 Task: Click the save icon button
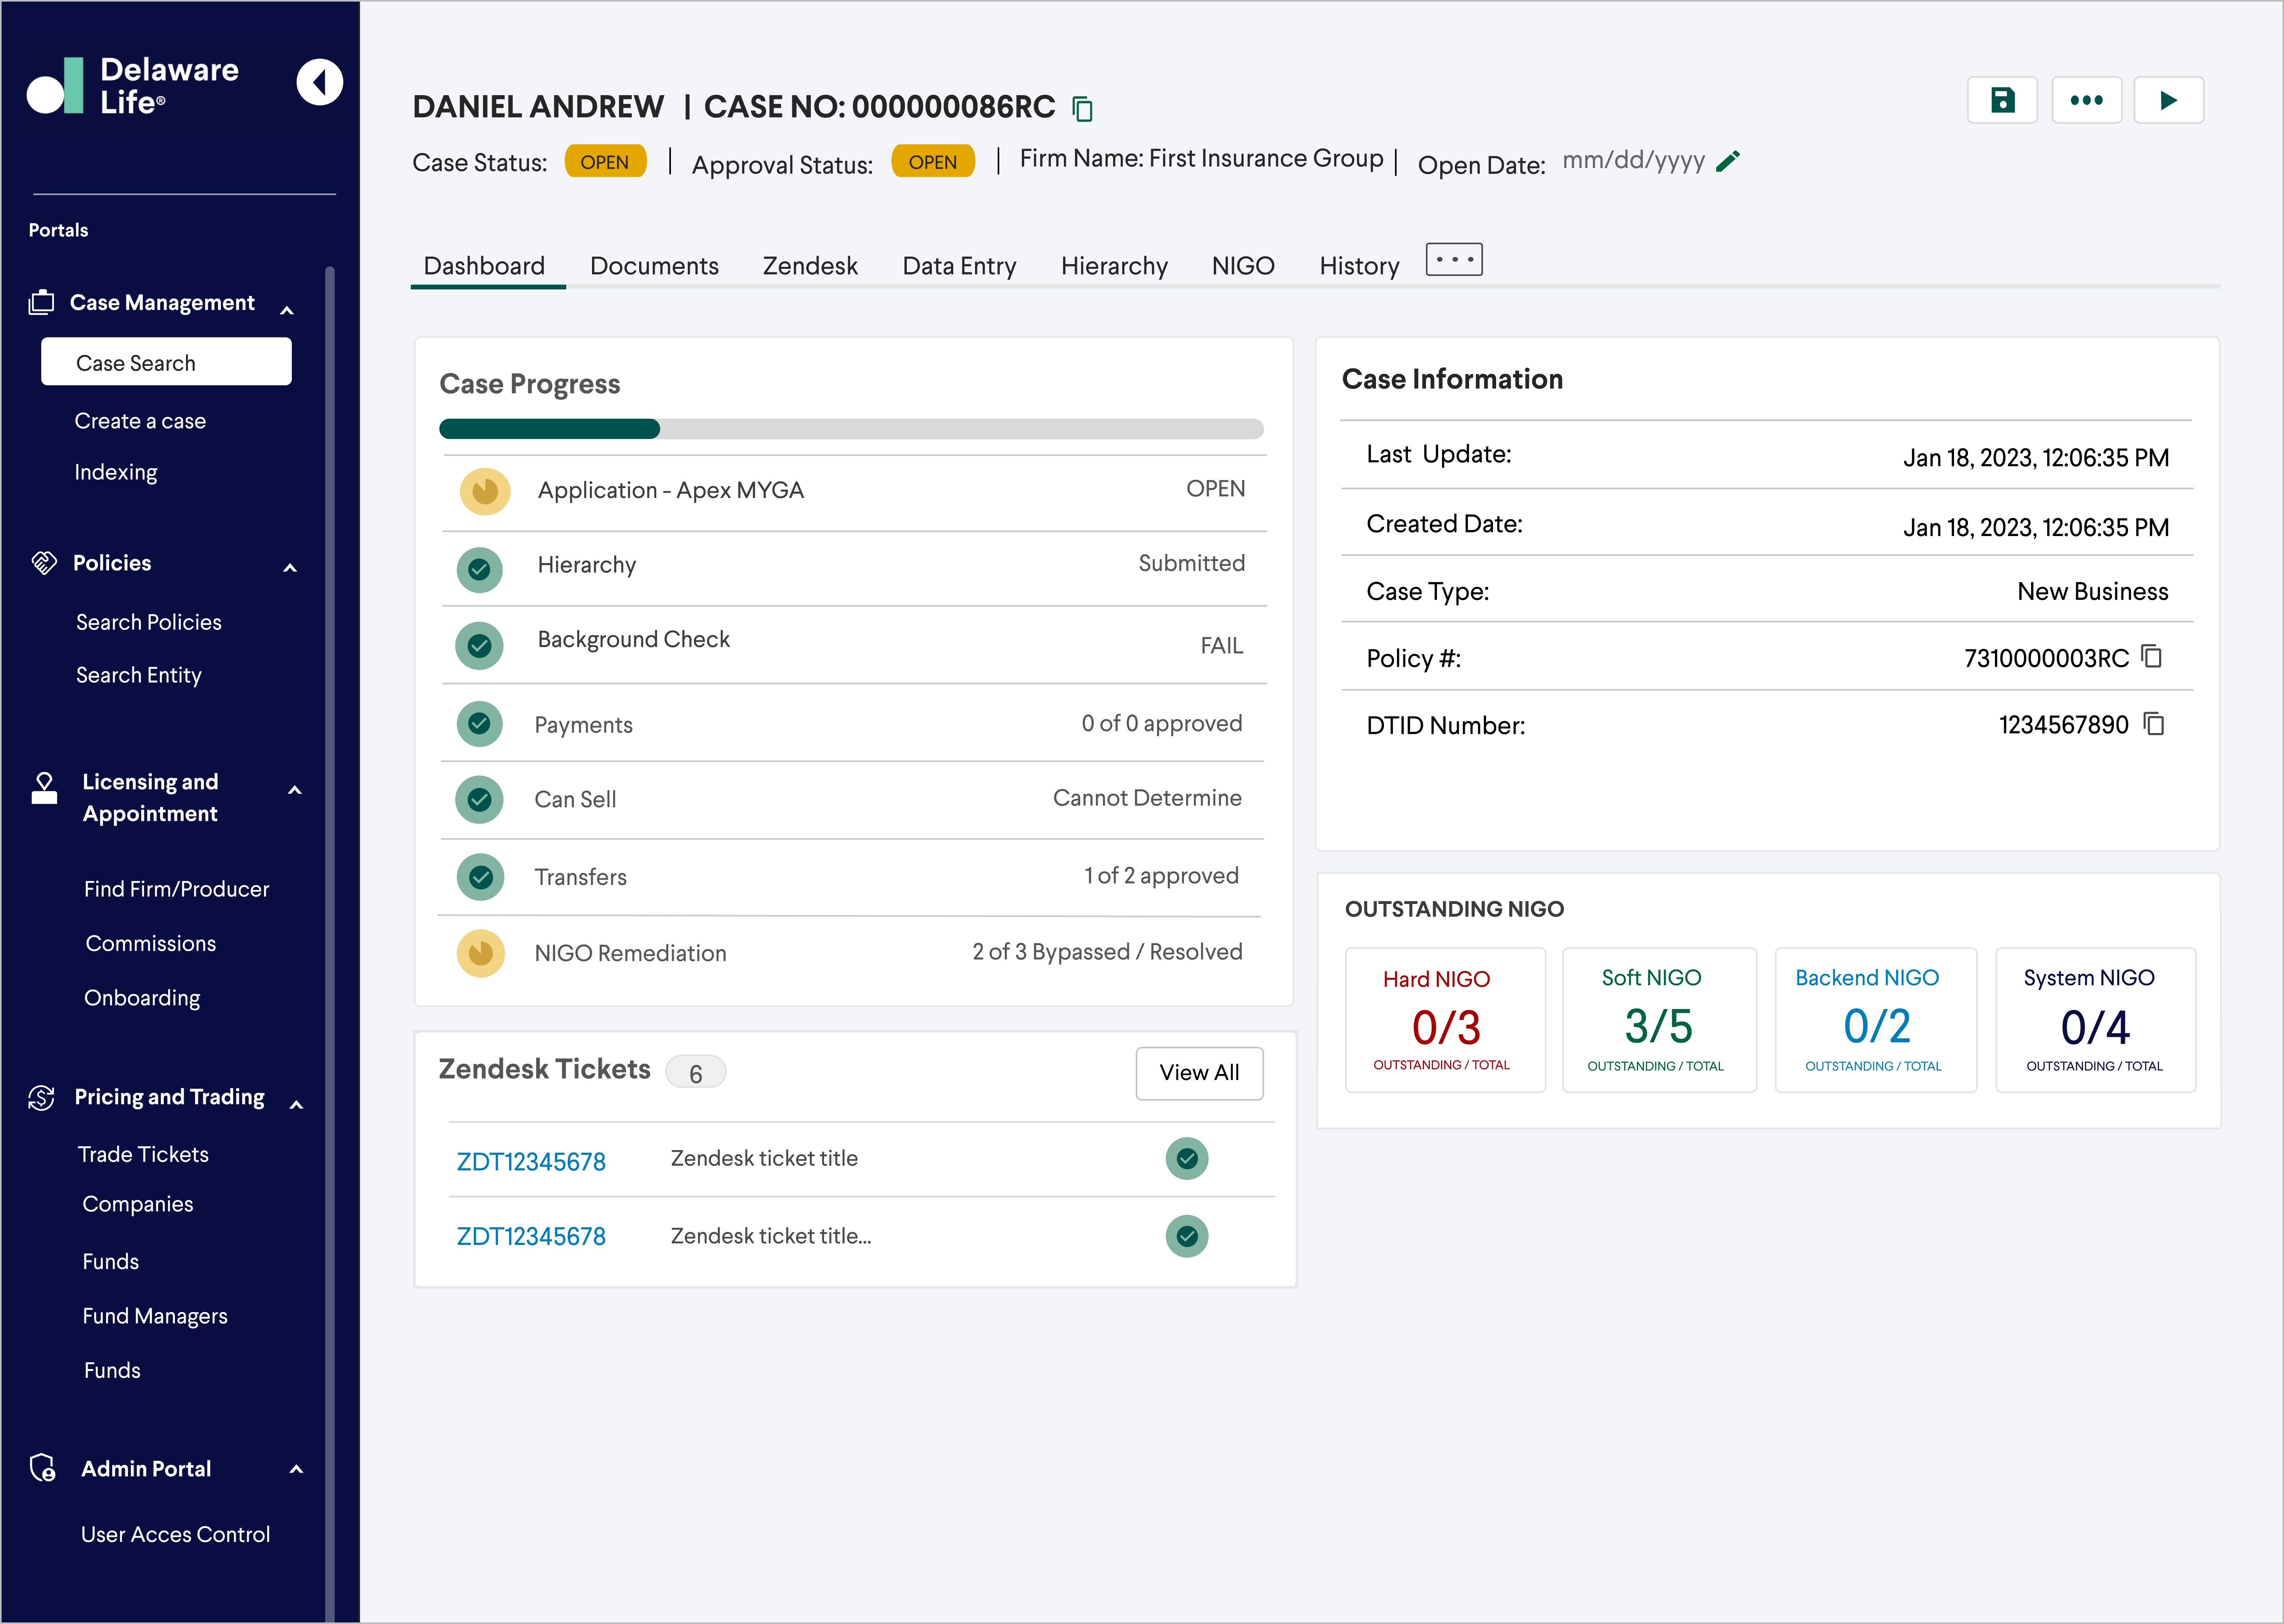pos(2002,100)
